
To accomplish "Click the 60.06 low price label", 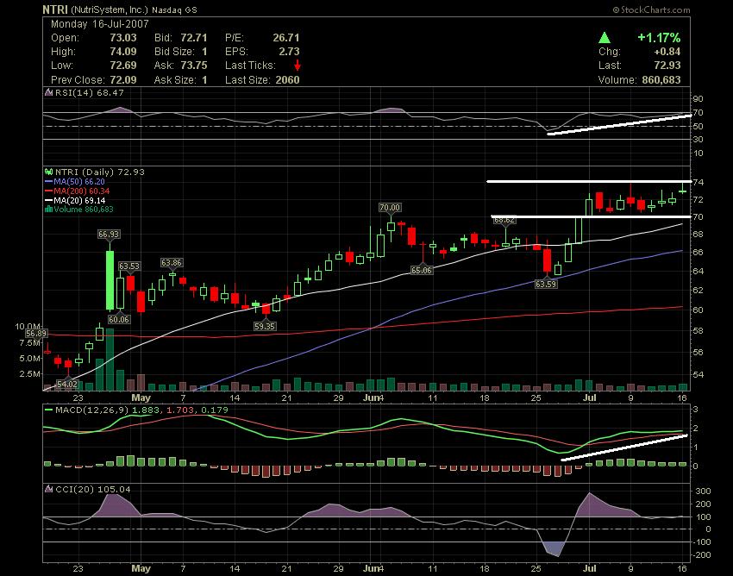I will click(x=119, y=319).
